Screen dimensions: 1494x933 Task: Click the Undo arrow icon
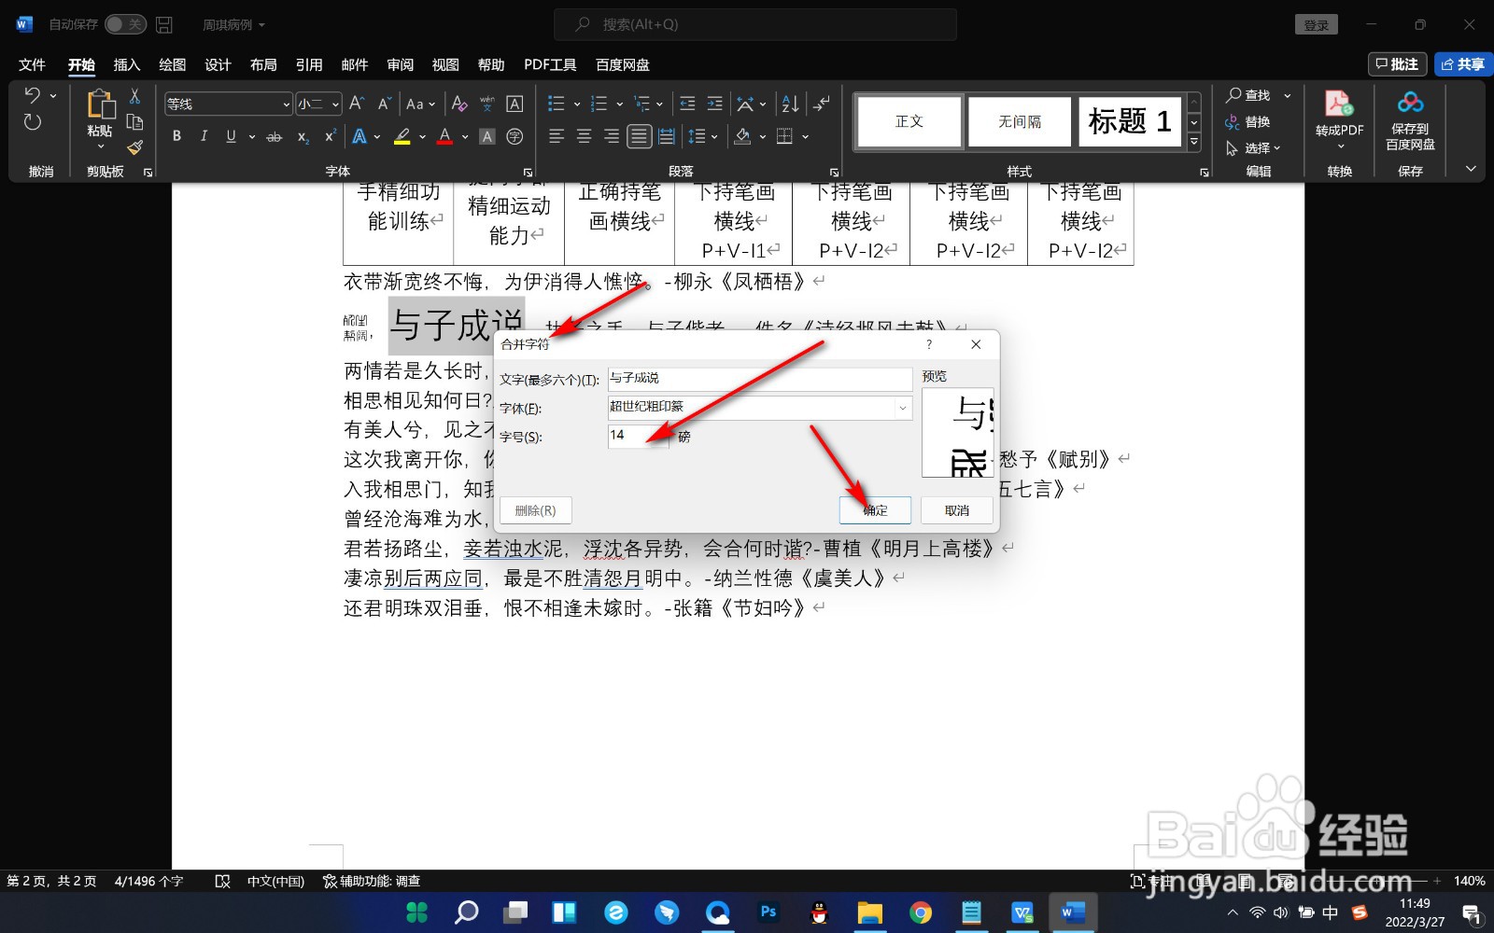[x=33, y=95]
